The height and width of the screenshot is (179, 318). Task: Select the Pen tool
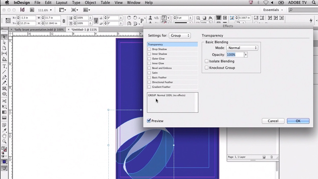coord(4,78)
